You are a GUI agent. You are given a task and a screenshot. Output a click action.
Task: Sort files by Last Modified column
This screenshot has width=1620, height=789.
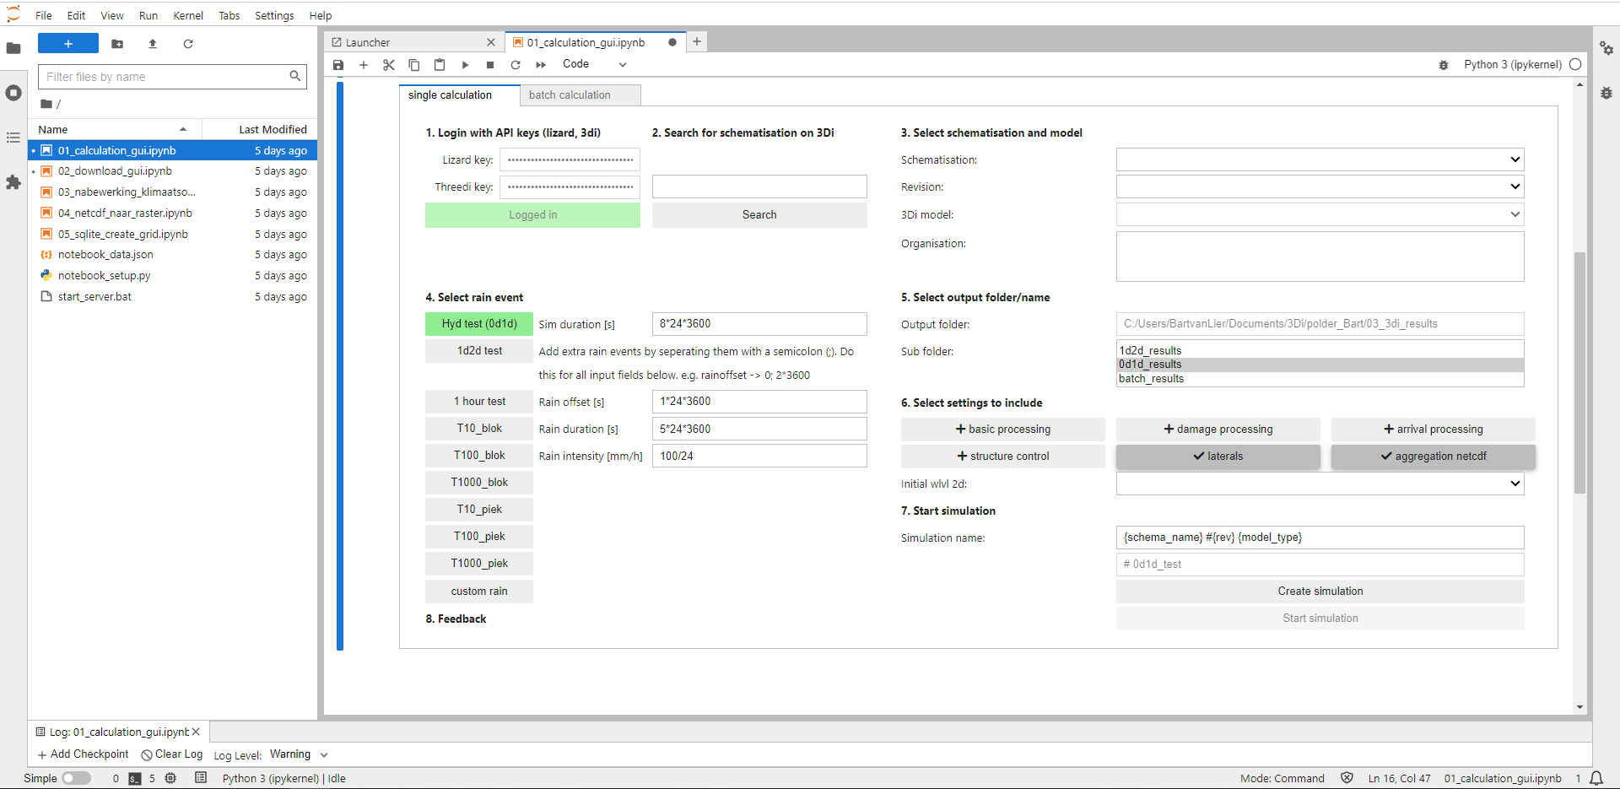[x=260, y=129]
